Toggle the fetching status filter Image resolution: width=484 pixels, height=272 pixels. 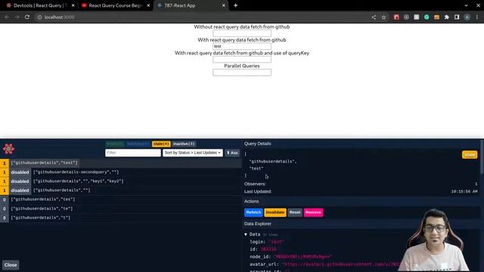(138, 144)
